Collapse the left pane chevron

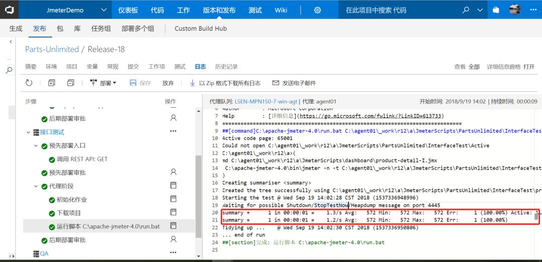[11, 42]
